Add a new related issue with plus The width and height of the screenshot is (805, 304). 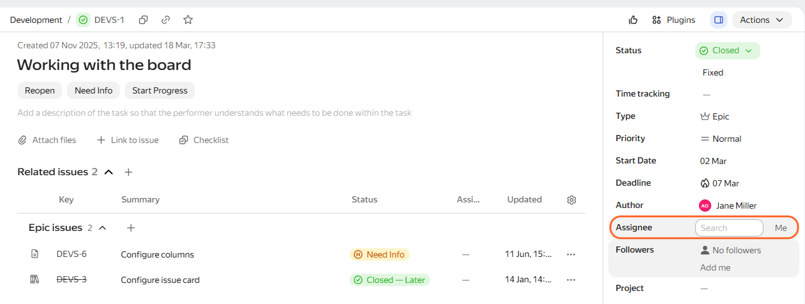tap(128, 172)
